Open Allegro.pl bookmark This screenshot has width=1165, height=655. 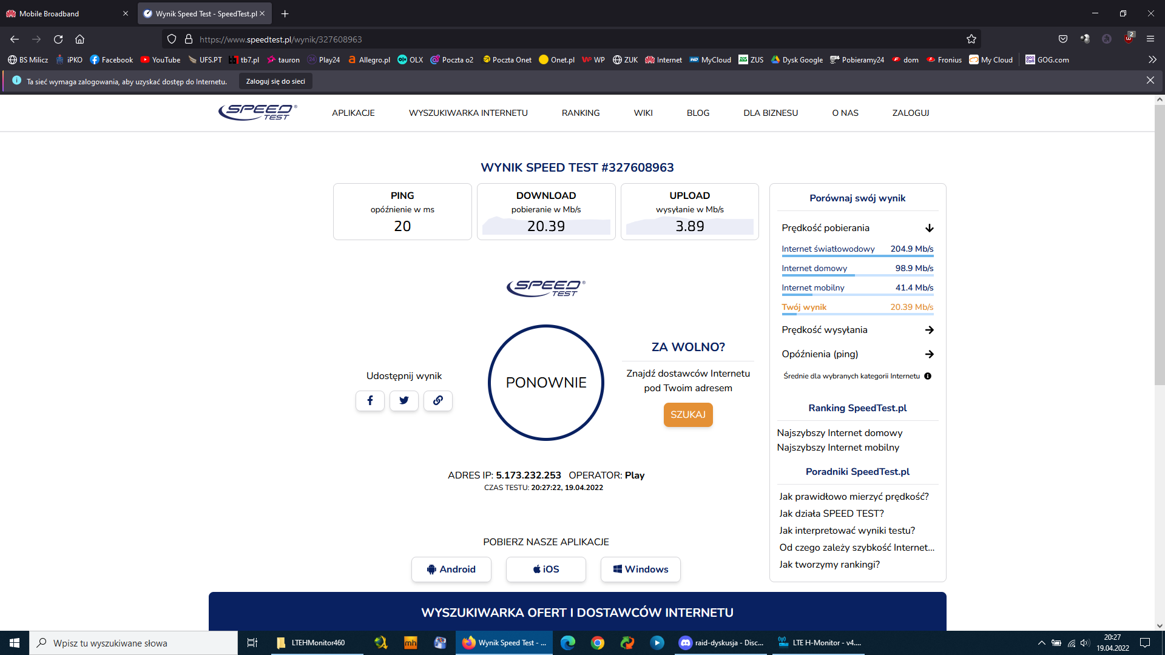[x=369, y=59]
